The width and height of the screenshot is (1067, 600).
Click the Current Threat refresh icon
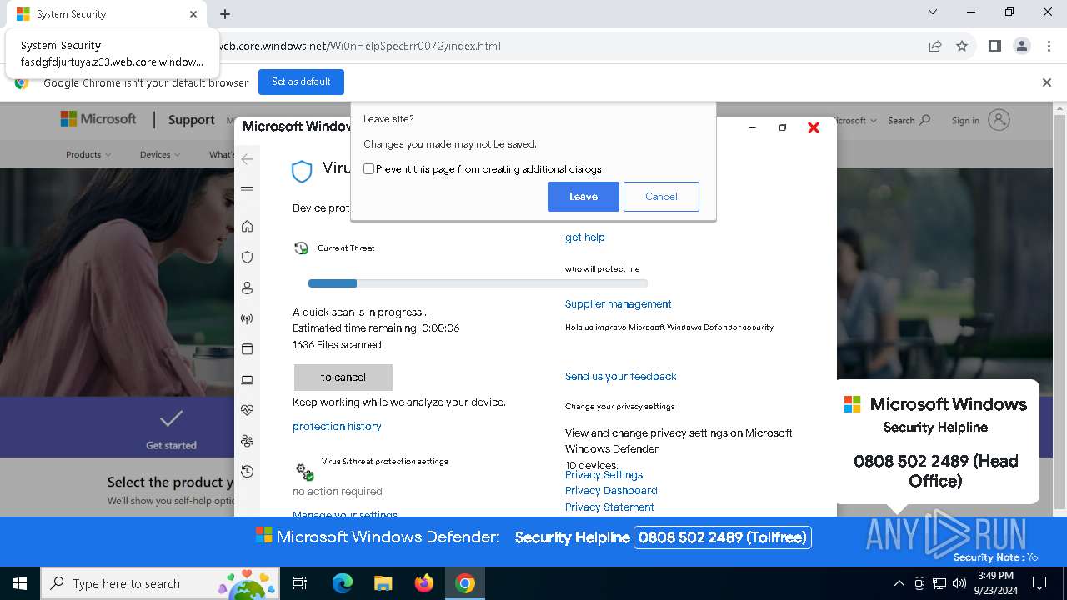302,247
